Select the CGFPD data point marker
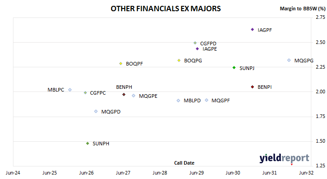The width and height of the screenshot is (327, 179). (195, 43)
